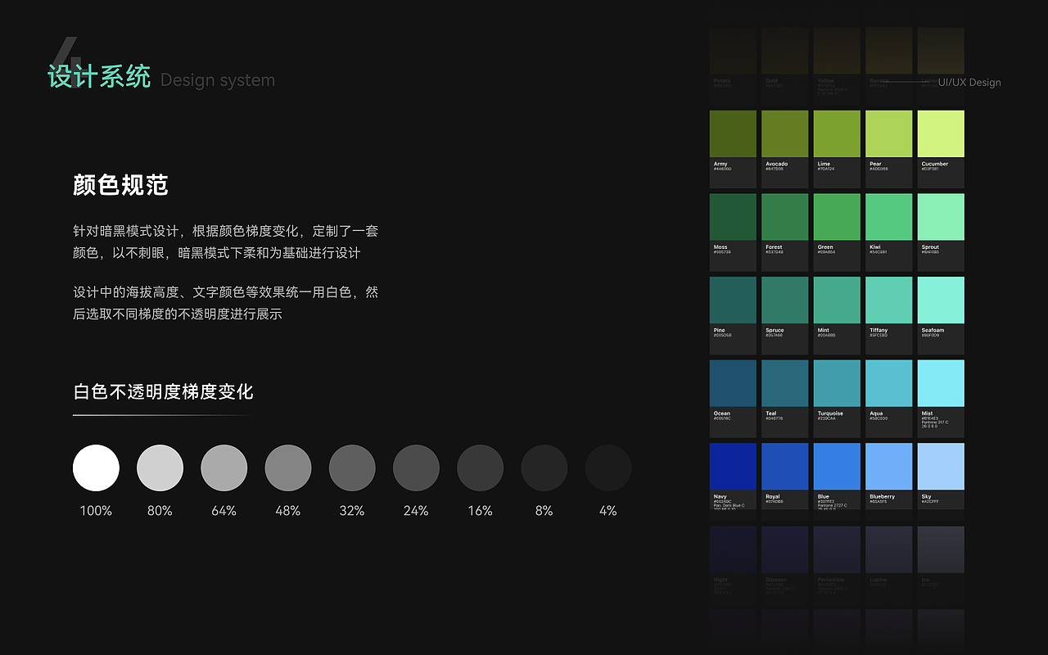Select the Moss dark green swatch

pos(733,217)
